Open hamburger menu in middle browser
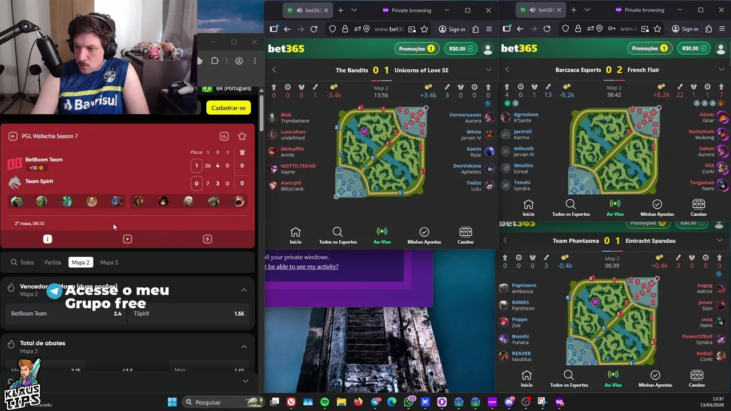The height and width of the screenshot is (411, 731). [x=489, y=29]
